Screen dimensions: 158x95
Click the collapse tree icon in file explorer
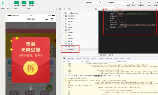(96, 9)
